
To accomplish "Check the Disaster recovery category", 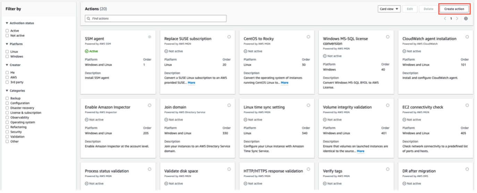I will (7, 108).
